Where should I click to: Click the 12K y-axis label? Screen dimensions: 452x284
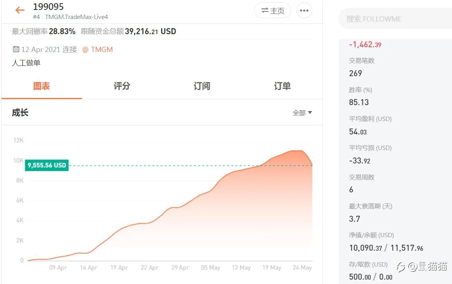pos(19,140)
